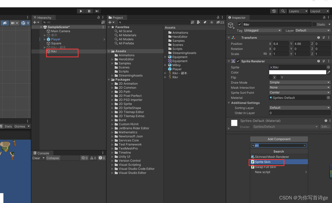
Task: Lock the Project panel with the lock icon
Action: click(x=218, y=17)
